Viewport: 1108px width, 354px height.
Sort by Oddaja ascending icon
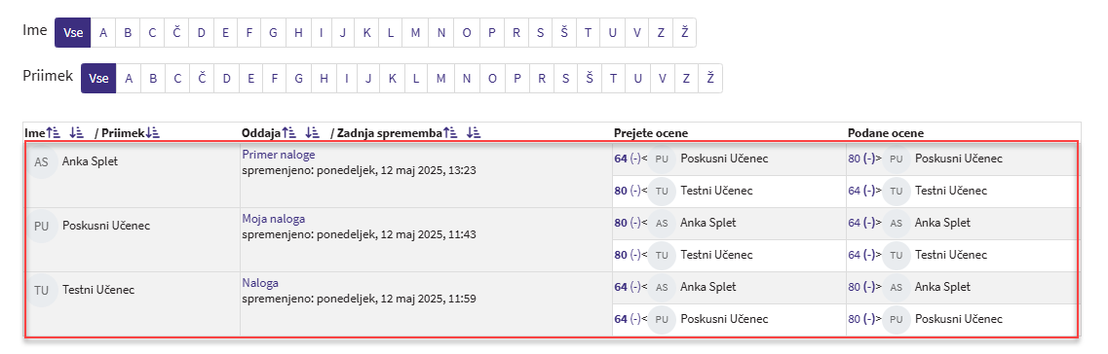(x=289, y=132)
